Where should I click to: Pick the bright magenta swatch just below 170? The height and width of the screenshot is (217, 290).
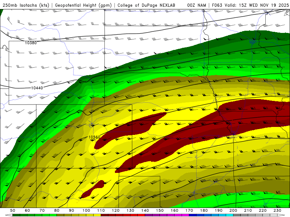[186, 215]
